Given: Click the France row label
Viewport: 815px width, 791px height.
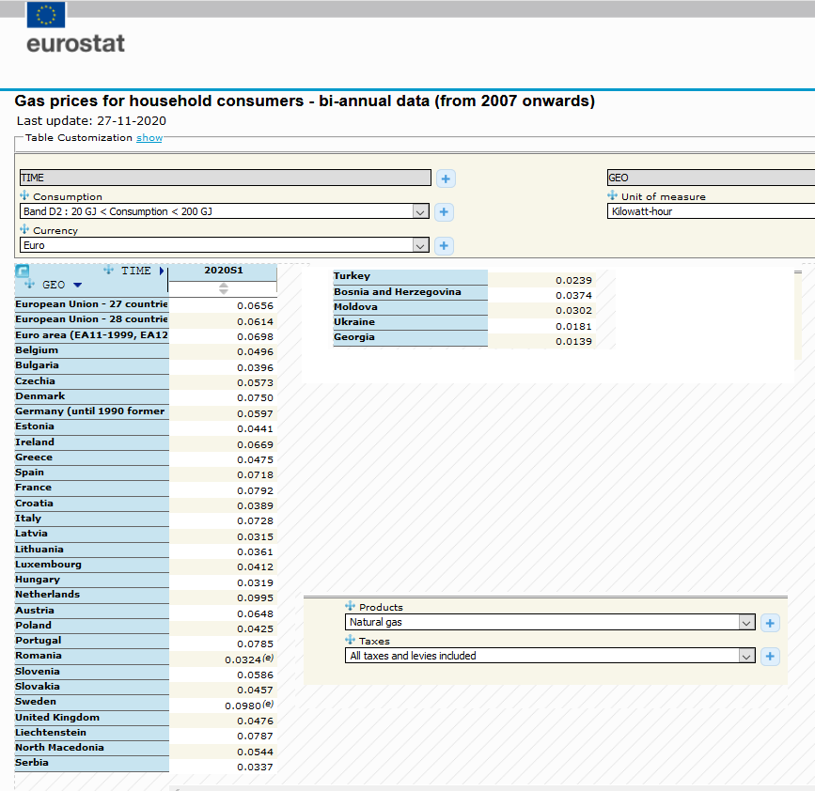Looking at the screenshot, I should [x=92, y=488].
